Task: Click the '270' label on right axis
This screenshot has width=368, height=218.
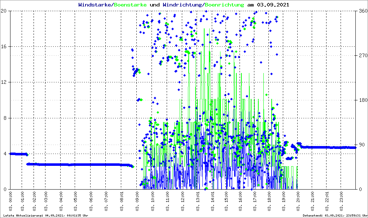Action: coord(363,56)
